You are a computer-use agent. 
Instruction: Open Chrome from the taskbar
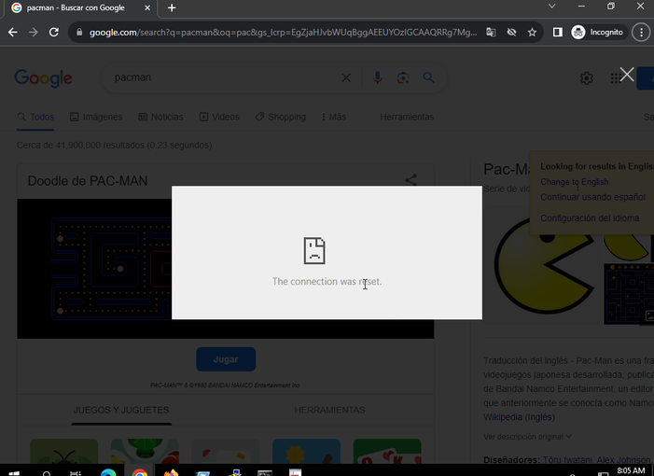point(139,472)
